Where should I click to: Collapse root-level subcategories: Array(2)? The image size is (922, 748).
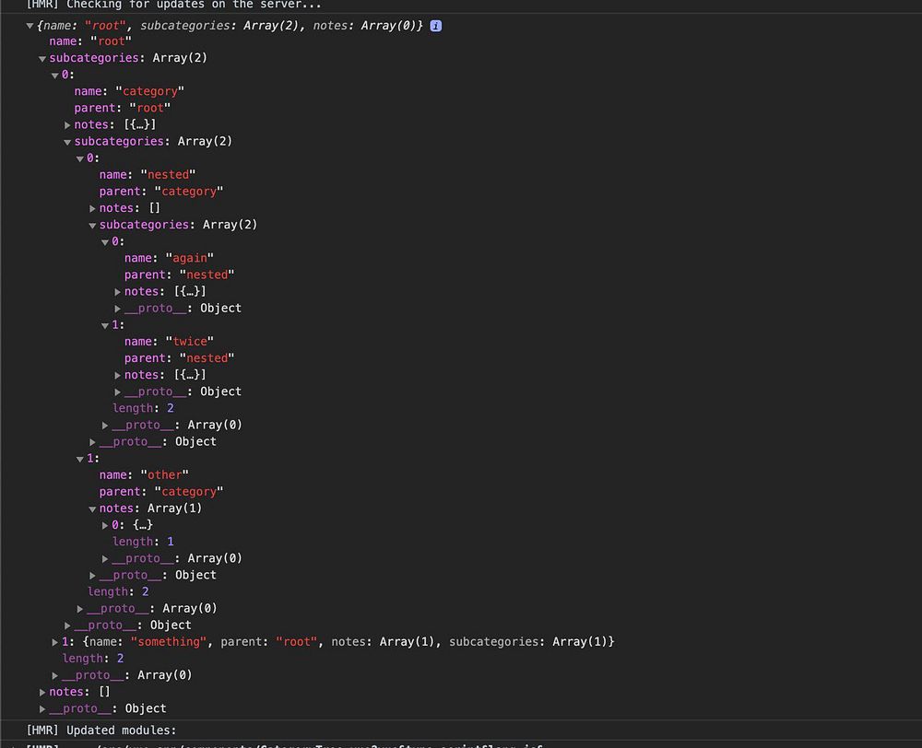click(42, 58)
